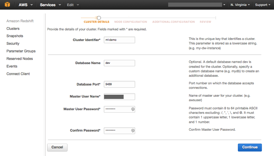Open the Edit dropdown in top bar
This screenshot has height=156, width=274.
pos(73,5)
